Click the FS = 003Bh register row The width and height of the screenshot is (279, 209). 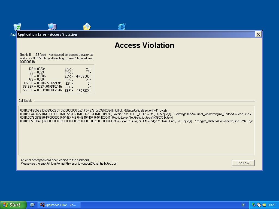pos(38,76)
